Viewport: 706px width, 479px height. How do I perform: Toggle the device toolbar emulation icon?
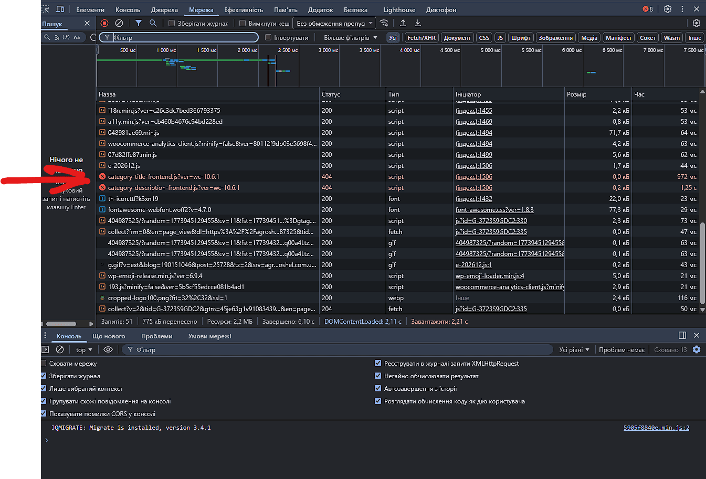59,9
